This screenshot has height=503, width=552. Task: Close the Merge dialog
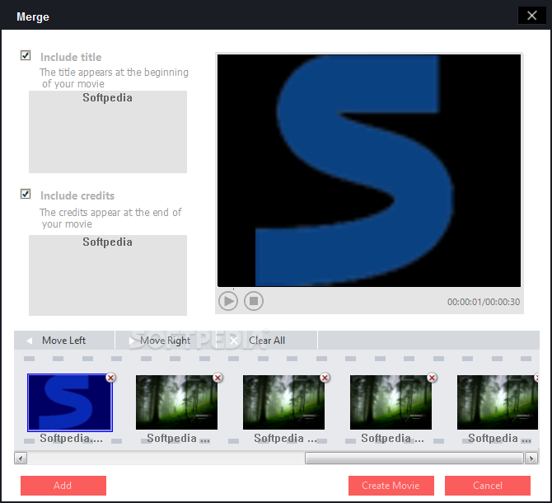[532, 16]
